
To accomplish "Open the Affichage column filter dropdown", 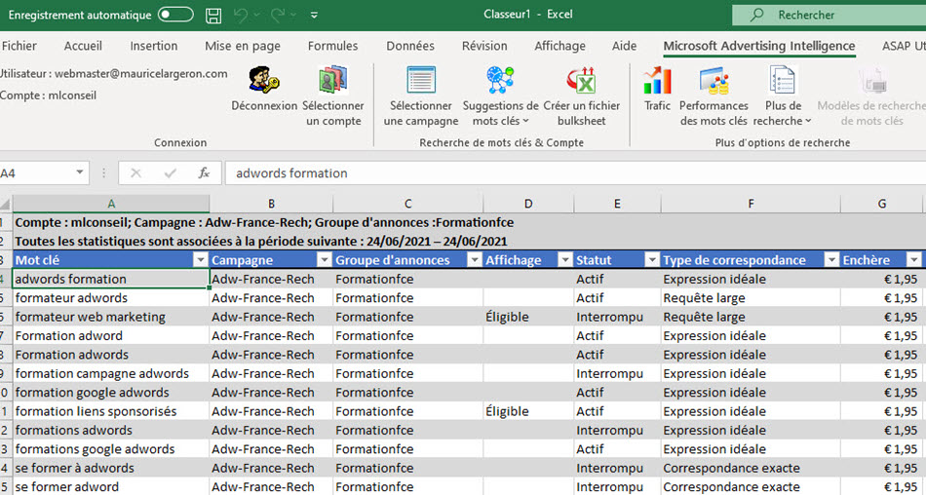I will click(565, 260).
